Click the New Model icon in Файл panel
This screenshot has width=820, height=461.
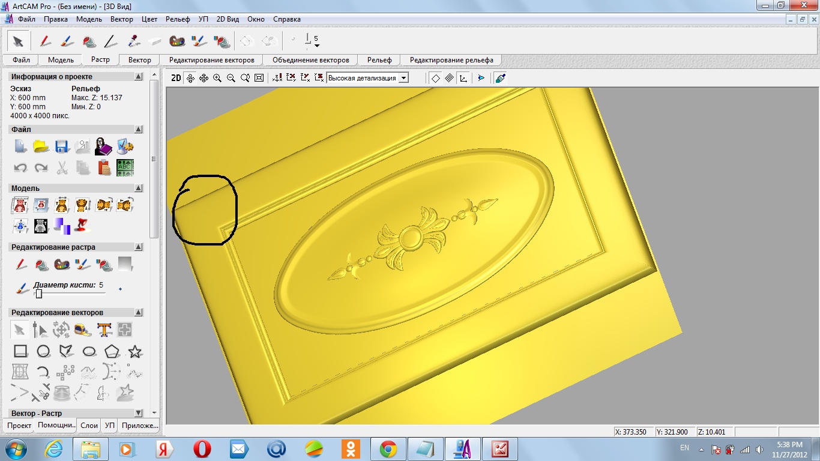20,146
